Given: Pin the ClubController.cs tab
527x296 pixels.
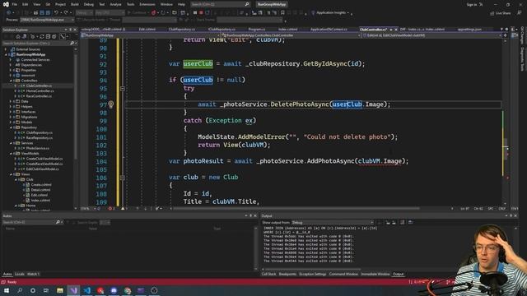Looking at the screenshot, I should 391,30.
